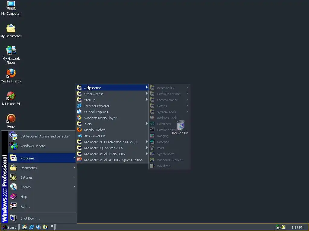Launch Microsoft Visual J# 2005 Express Edition
Screen dimensions: 309x231
(112, 160)
